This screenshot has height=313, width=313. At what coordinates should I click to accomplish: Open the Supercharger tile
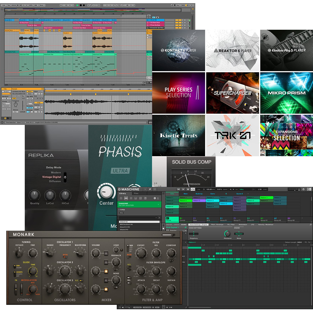pos(233,93)
